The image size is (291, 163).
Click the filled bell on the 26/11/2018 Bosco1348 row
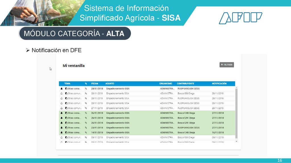(x=62, y=113)
